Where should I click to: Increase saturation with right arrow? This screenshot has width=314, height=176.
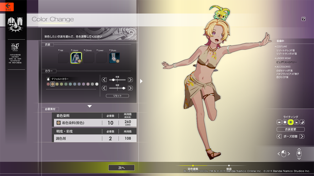point(130,80)
